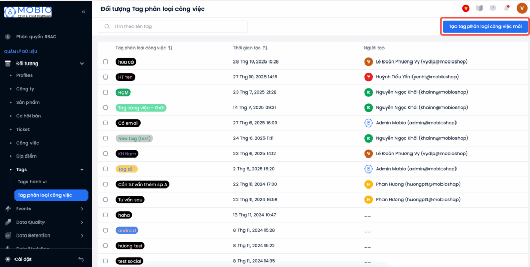Sort by Thời gian tạo column icon

pos(265,48)
